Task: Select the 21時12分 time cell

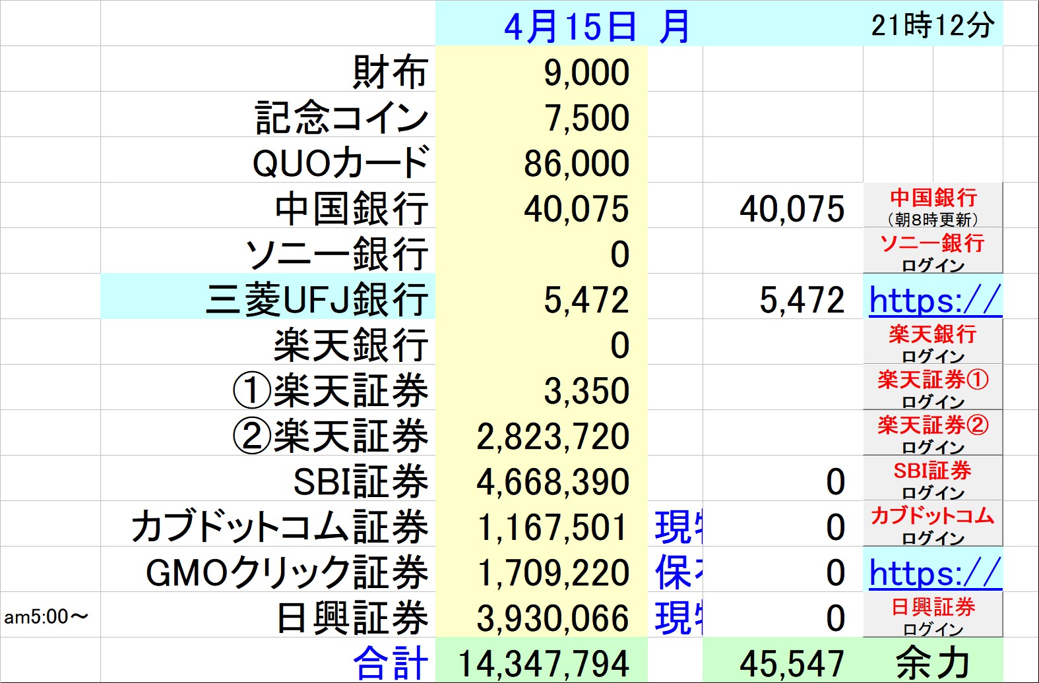Action: pos(933,24)
